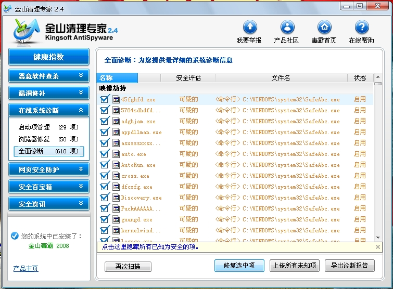Click file icon of guangd.exe
Screen dimensions: 393x289
pyautogui.click(x=116, y=219)
